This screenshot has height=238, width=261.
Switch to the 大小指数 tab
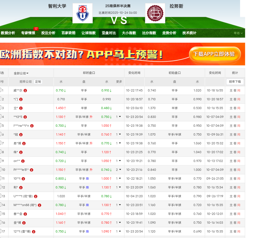tap(129, 33)
